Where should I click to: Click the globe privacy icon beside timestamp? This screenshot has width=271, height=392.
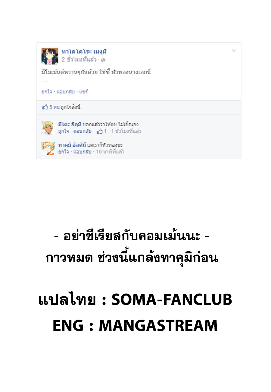103,60
